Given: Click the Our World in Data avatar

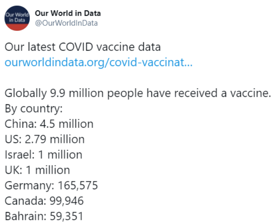Looking at the screenshot, I should (17, 18).
